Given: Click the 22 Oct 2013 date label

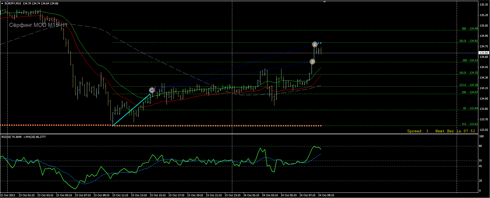Looking at the screenshot, I should (x=8, y=195).
